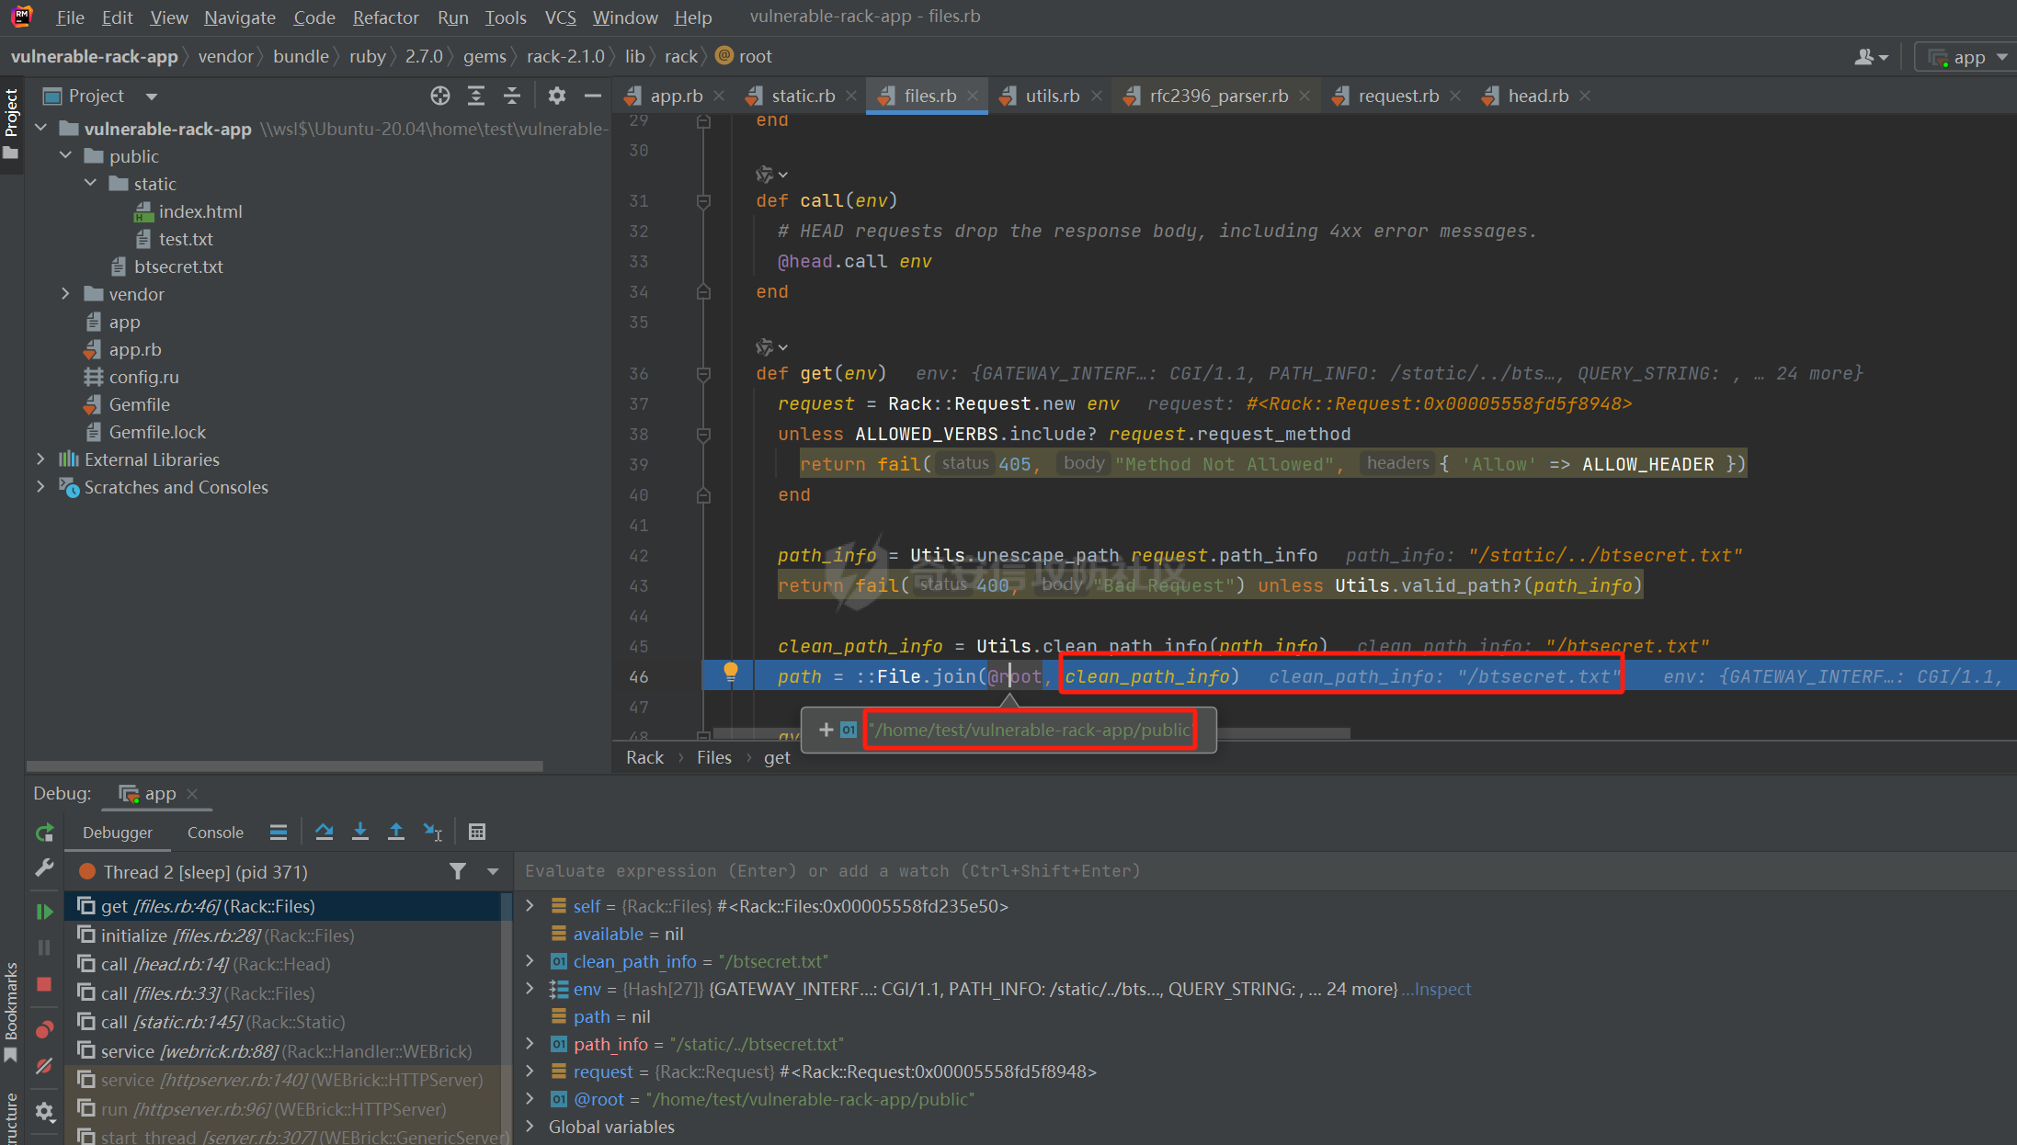Expand External Libraries node

(x=41, y=459)
